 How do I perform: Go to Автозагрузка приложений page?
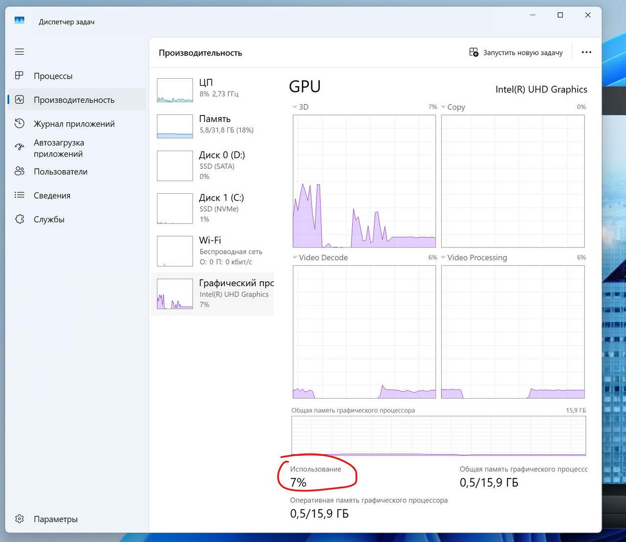coord(76,148)
